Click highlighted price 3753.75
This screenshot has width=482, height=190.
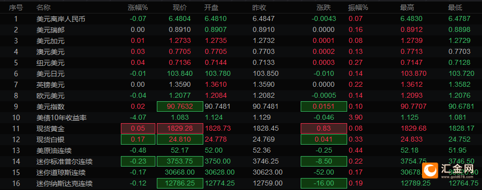pyautogui.click(x=180, y=162)
